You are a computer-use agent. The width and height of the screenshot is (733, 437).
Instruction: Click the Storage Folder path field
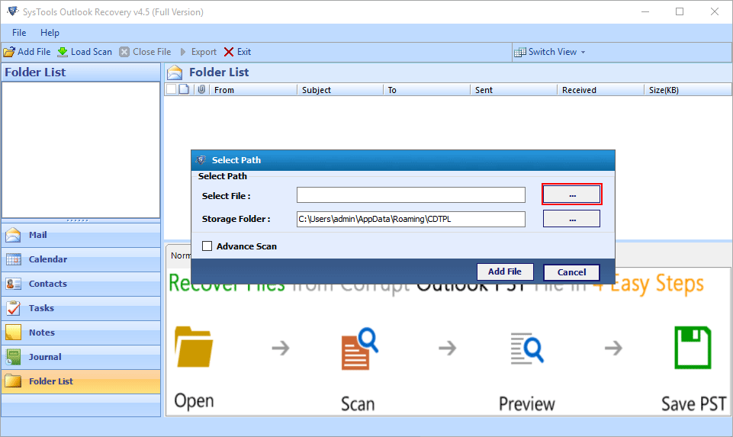tap(411, 219)
